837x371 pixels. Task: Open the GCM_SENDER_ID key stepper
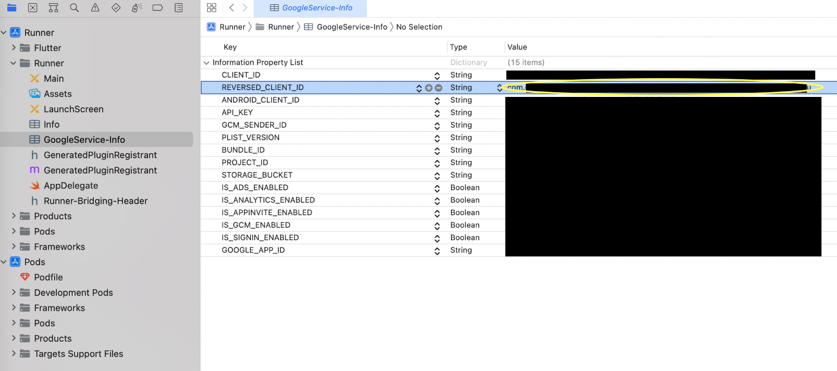437,126
